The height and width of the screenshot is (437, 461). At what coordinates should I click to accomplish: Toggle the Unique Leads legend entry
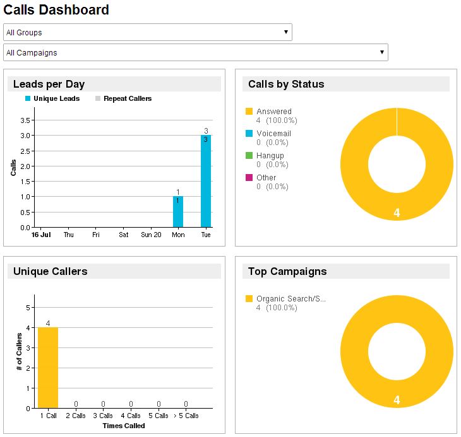click(52, 98)
